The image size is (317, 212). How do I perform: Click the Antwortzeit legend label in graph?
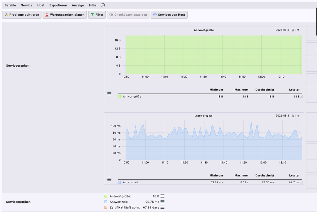131,182
